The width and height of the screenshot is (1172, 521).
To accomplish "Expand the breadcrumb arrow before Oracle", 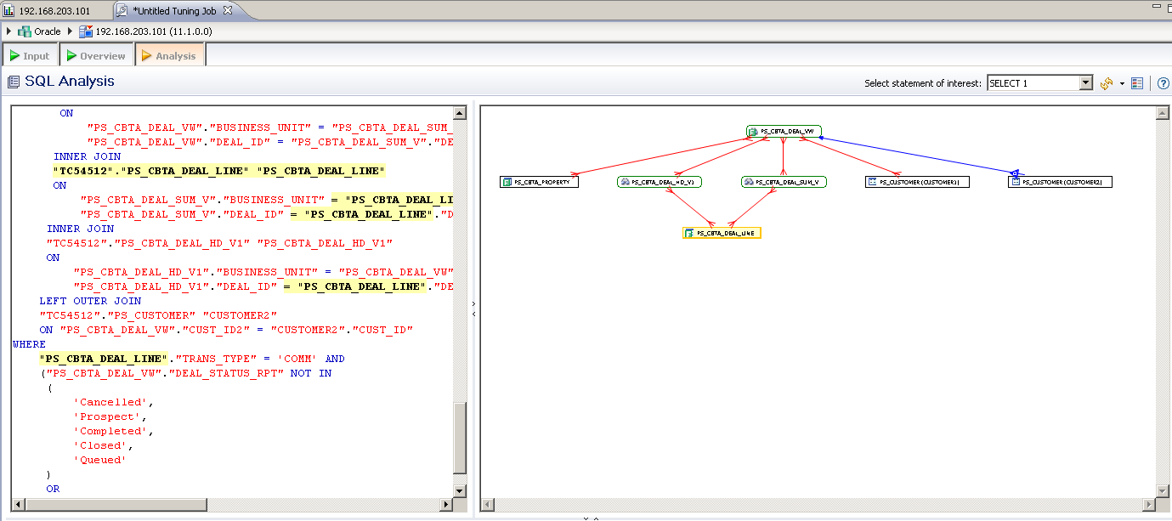I will (8, 31).
